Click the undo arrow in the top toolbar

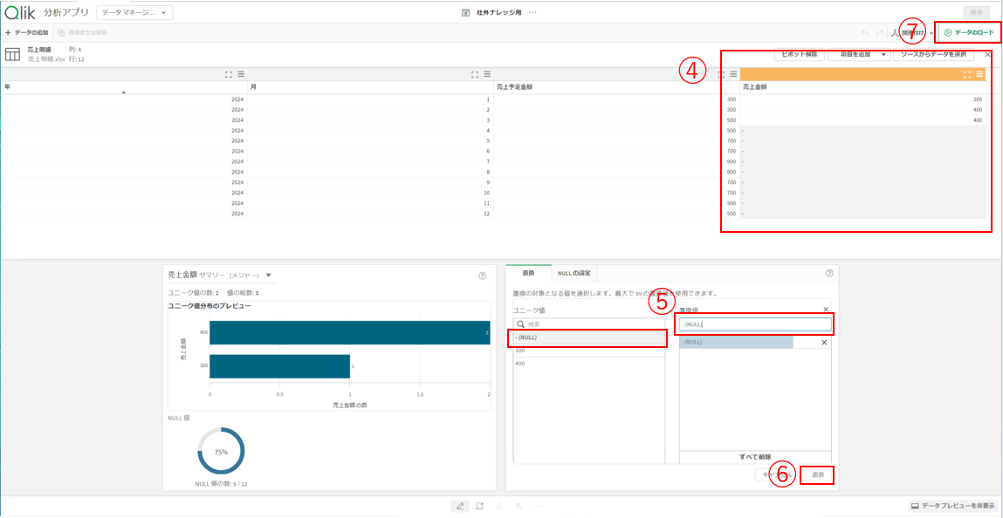[865, 31]
